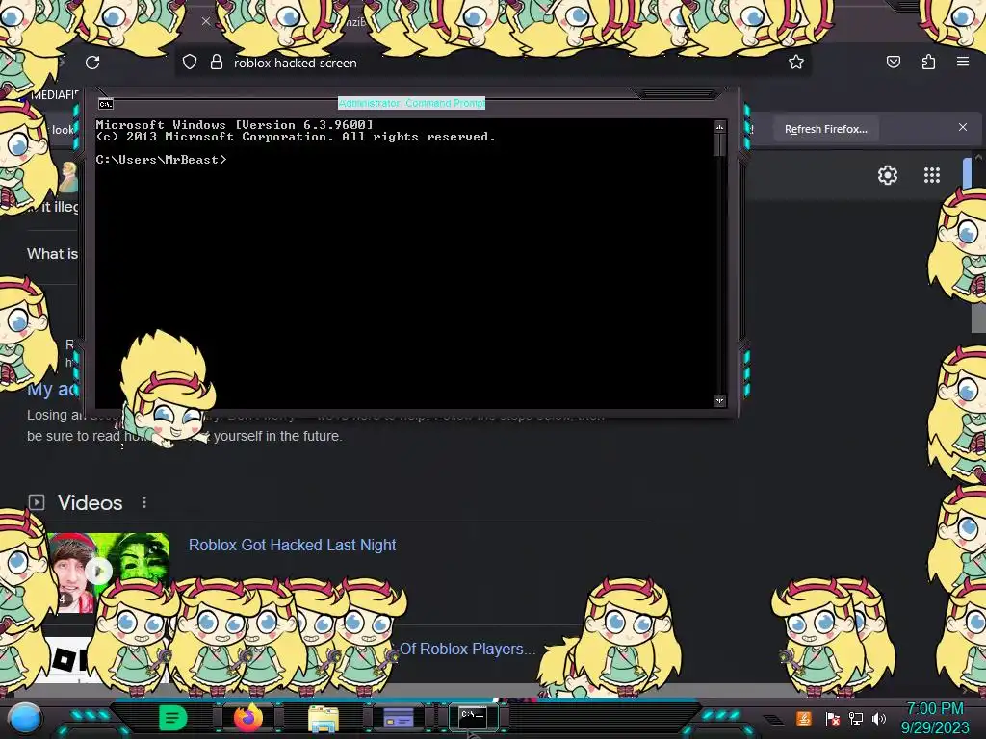Click the Command Prompt scrollbar thumb
Viewport: 986px width, 739px height.
tap(719, 144)
